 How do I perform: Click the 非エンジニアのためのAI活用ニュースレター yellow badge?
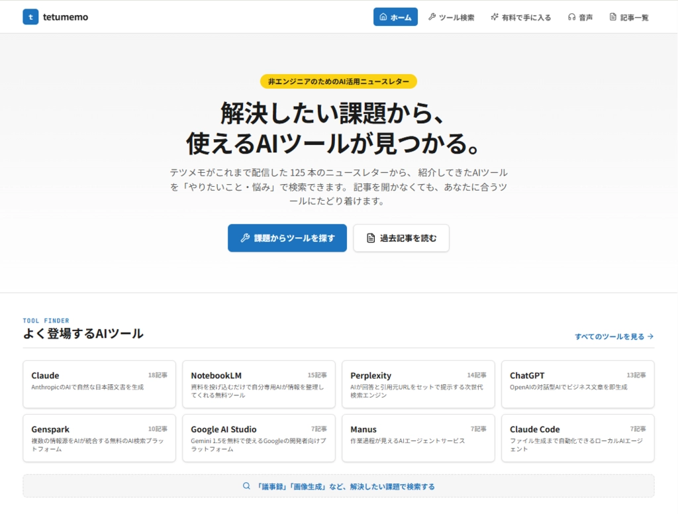(338, 81)
